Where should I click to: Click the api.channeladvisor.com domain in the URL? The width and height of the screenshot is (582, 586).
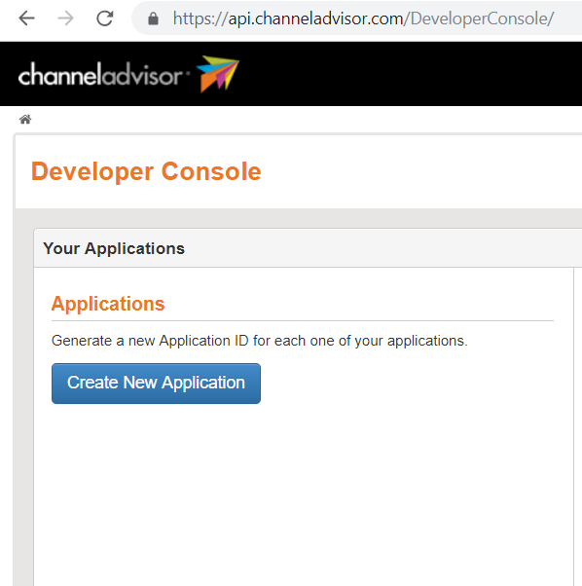(x=316, y=18)
